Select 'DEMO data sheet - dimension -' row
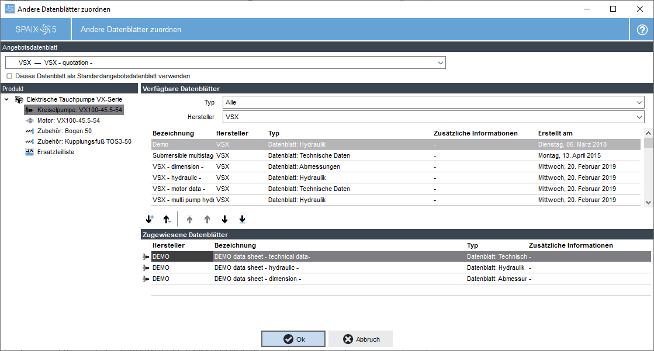 [401, 279]
